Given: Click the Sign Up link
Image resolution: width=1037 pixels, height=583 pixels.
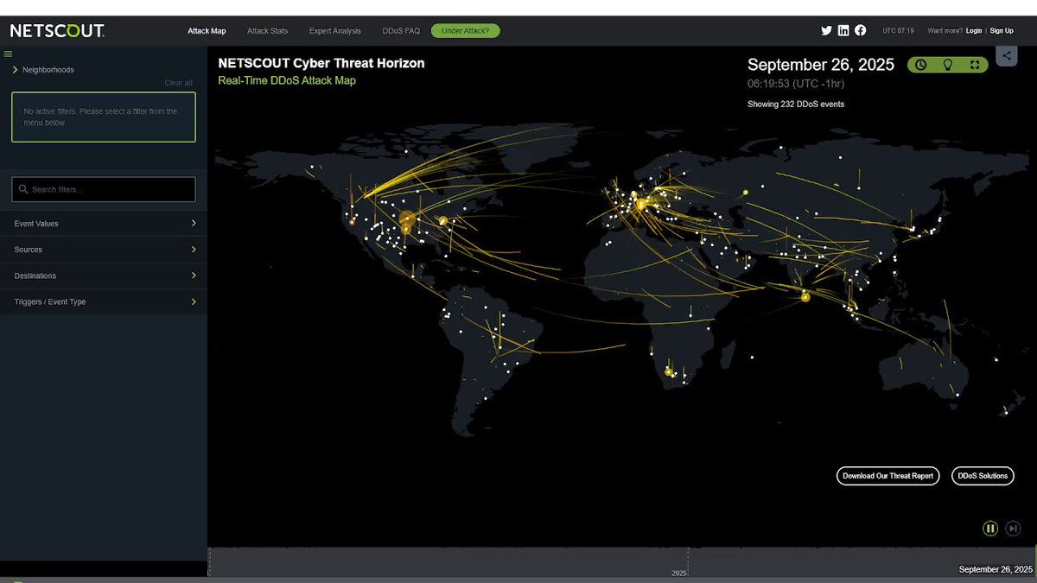Looking at the screenshot, I should pos(1002,31).
